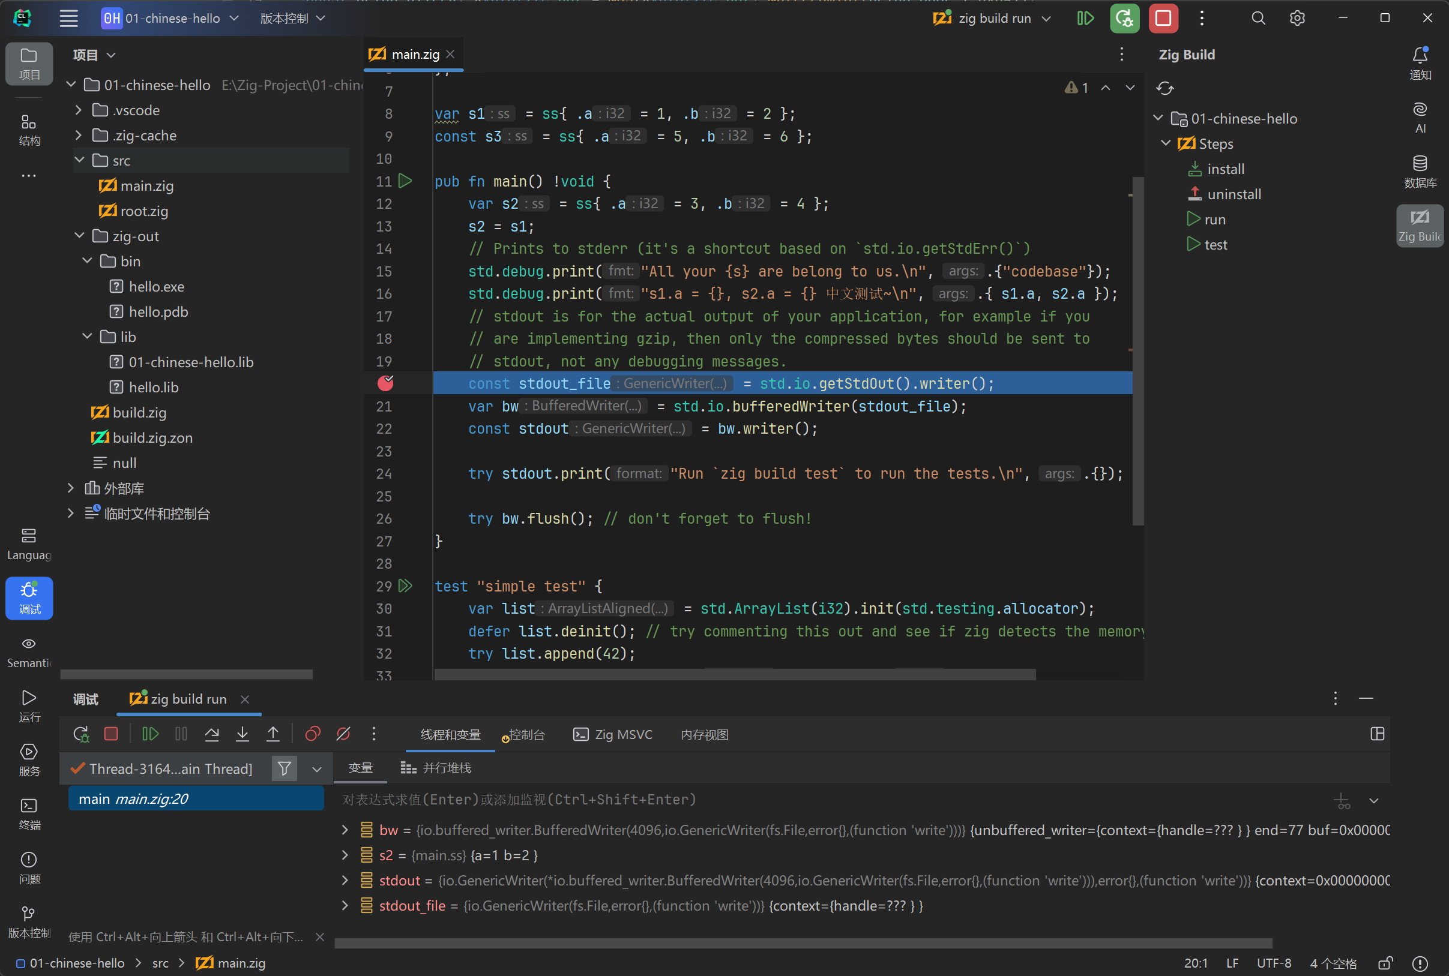
Task: Open IDE settings gear icon
Action: tap(1297, 18)
